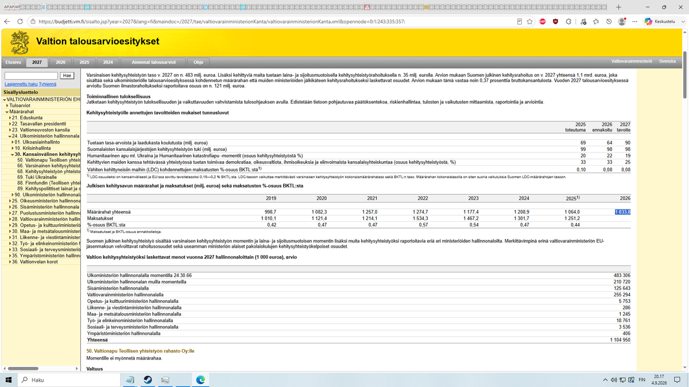Click the Tyhjennä clear link
This screenshot has height=387, width=689.
48,84
